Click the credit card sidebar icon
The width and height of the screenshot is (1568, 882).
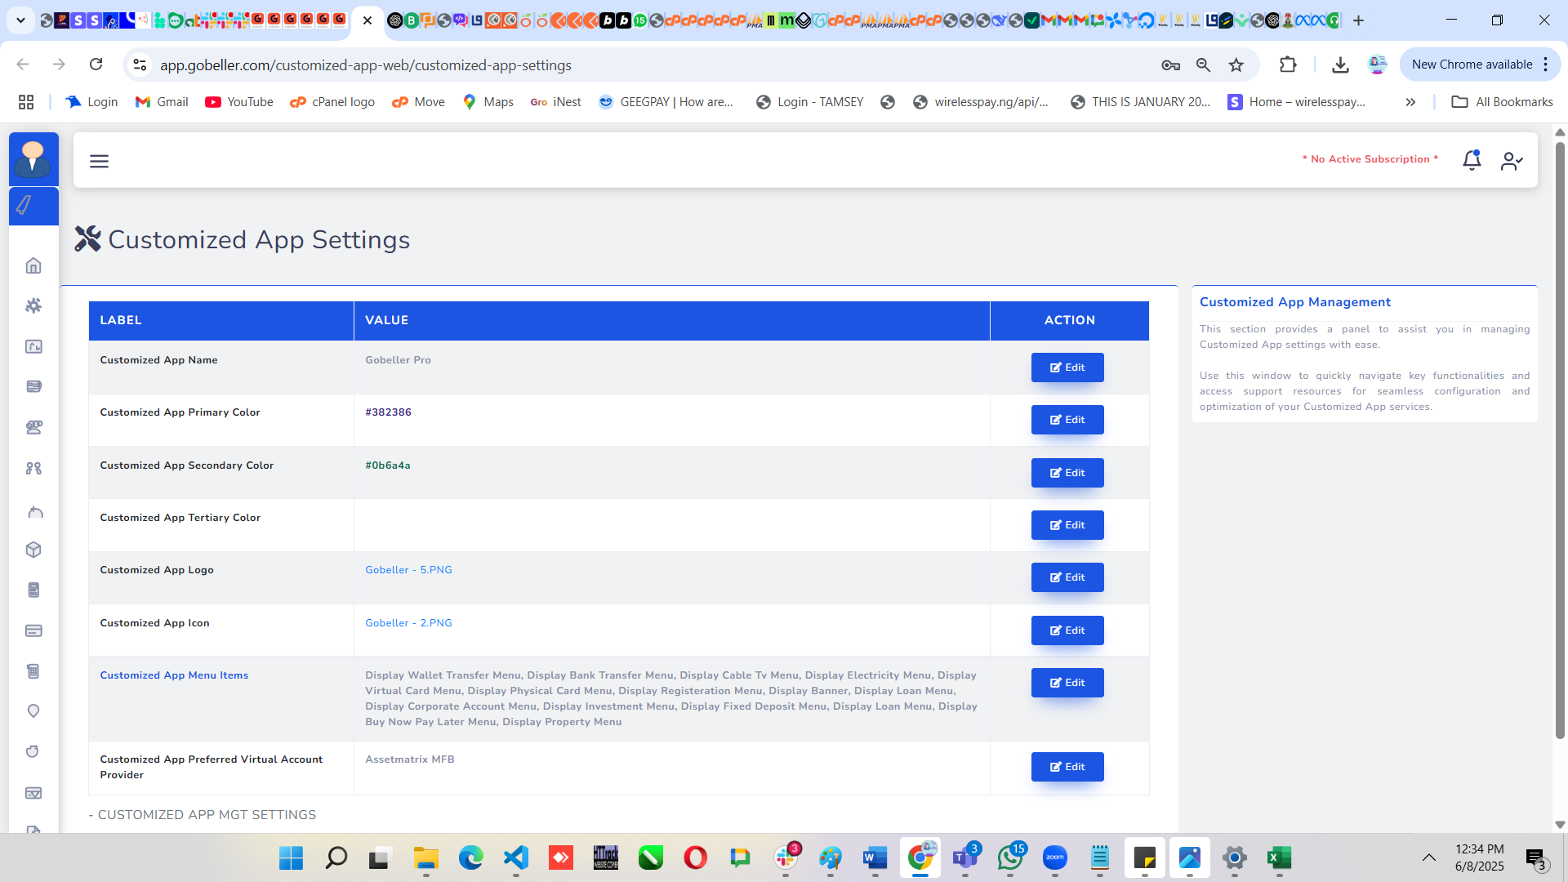pyautogui.click(x=33, y=630)
